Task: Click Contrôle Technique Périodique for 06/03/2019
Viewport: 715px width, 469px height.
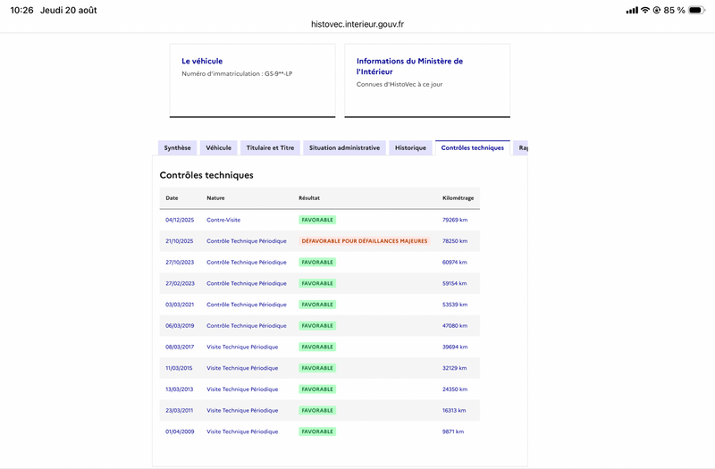Action: [247, 325]
